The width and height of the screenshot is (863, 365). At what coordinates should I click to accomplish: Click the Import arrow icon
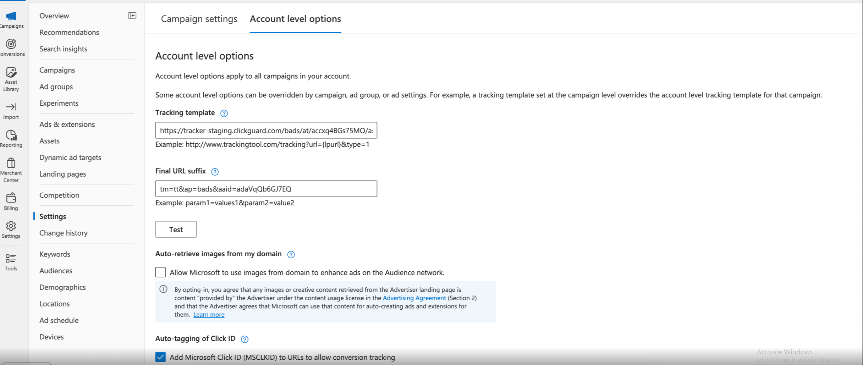(11, 107)
